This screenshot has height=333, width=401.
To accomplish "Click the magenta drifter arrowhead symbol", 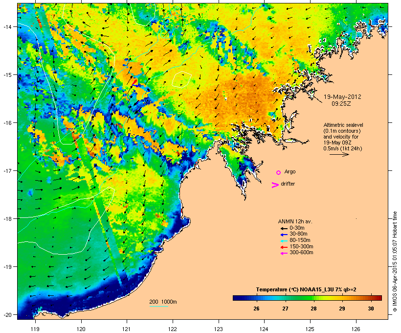I will tap(275, 185).
